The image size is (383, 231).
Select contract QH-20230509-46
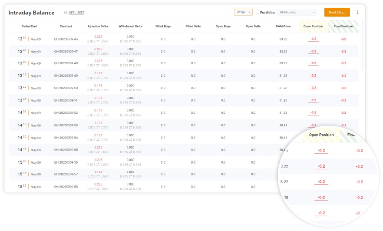click(66, 39)
